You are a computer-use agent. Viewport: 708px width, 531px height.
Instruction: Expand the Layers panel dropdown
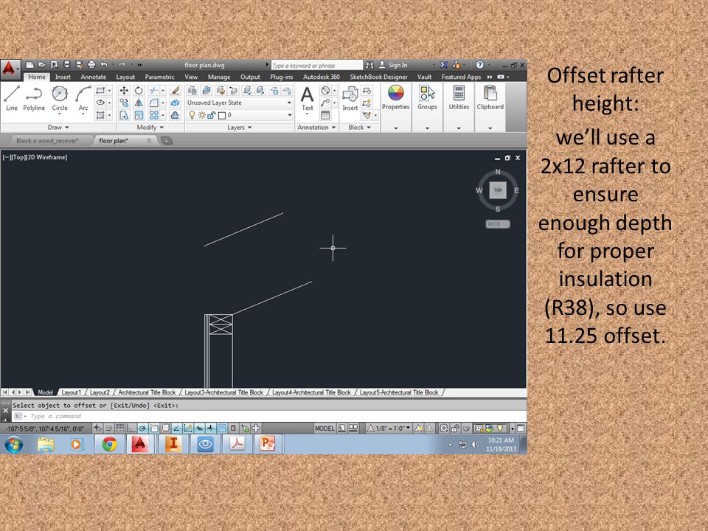pyautogui.click(x=239, y=128)
